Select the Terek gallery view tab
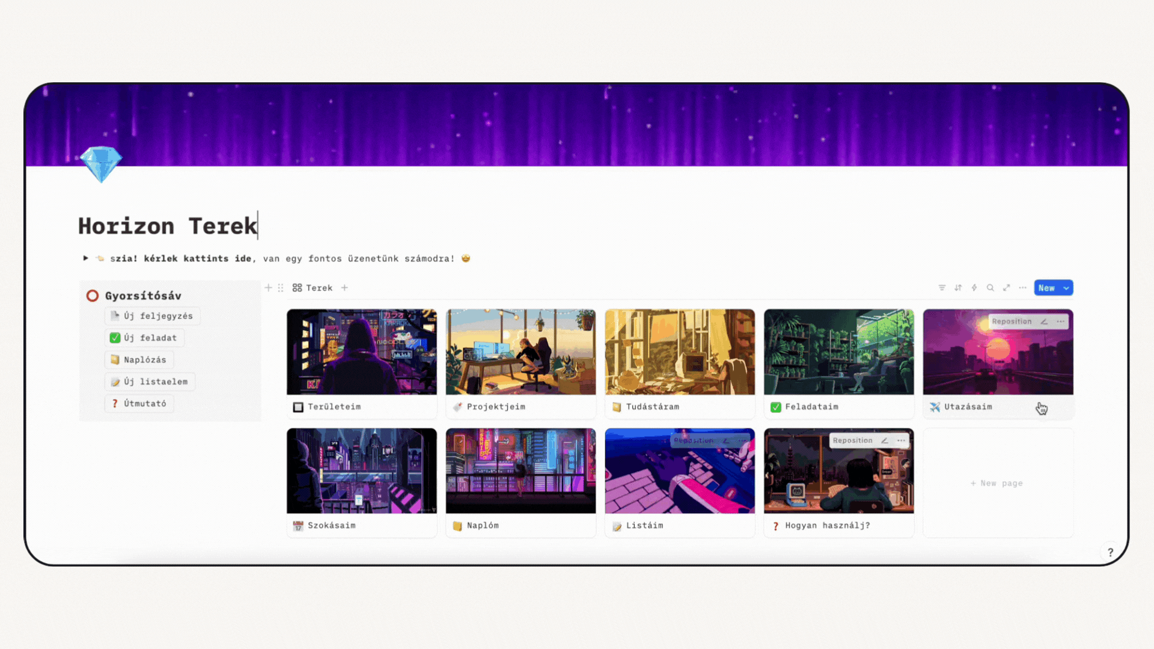 pyautogui.click(x=313, y=288)
